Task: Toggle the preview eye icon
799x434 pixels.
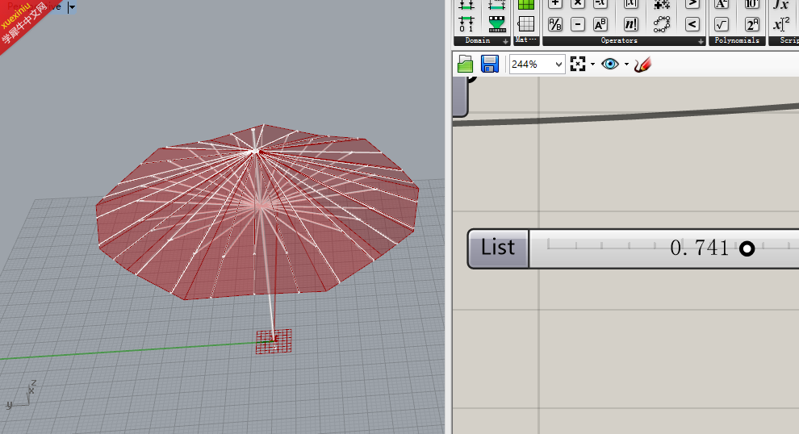Action: [x=610, y=65]
